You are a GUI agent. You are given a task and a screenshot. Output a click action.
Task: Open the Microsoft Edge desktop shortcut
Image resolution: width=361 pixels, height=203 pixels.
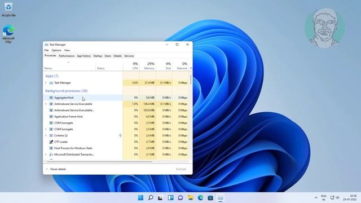[x=8, y=34]
